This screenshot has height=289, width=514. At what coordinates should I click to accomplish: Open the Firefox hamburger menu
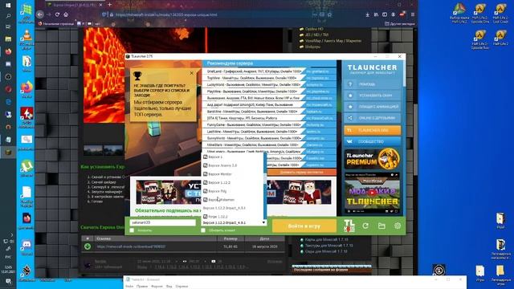(412, 14)
